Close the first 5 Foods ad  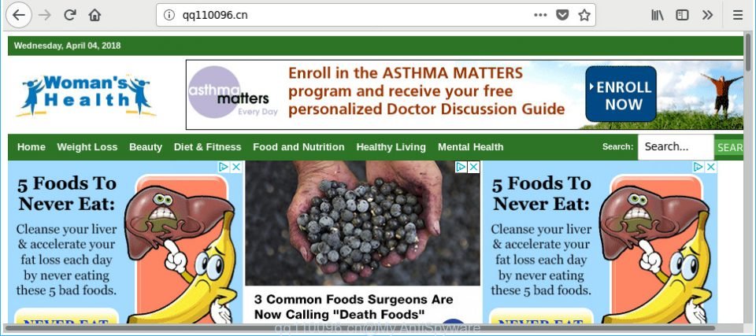click(235, 167)
